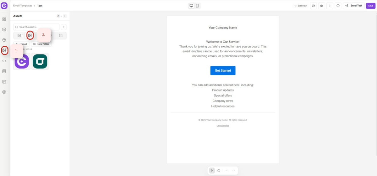Open the cube blocks icon in the sidebar
Image resolution: width=377 pixels, height=176 pixels.
coord(4,40)
